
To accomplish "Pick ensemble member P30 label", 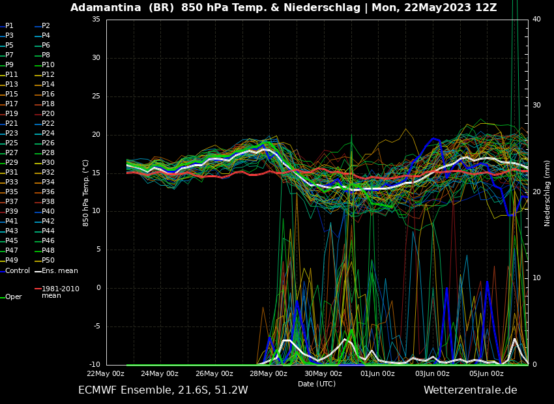I will [x=44, y=162].
